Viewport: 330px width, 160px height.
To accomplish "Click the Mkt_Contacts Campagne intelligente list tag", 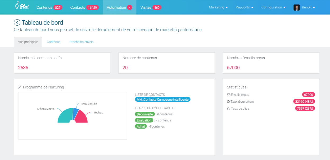I will pyautogui.click(x=162, y=100).
